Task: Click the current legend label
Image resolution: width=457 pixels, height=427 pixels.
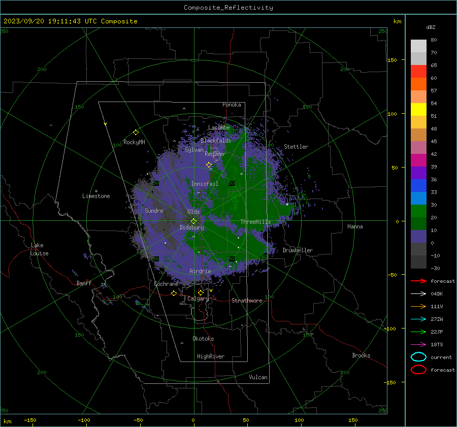Action: pos(441,357)
